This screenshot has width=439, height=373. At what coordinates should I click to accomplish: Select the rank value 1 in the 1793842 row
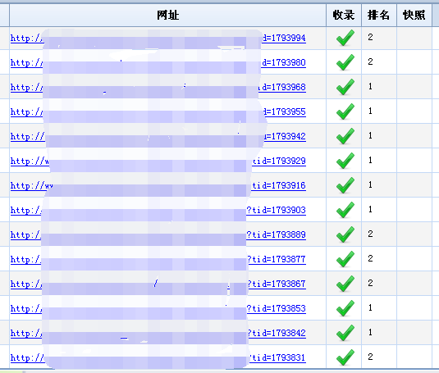(x=370, y=332)
